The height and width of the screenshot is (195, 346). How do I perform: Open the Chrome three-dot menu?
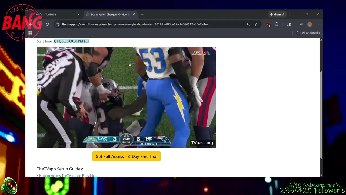[x=318, y=24]
